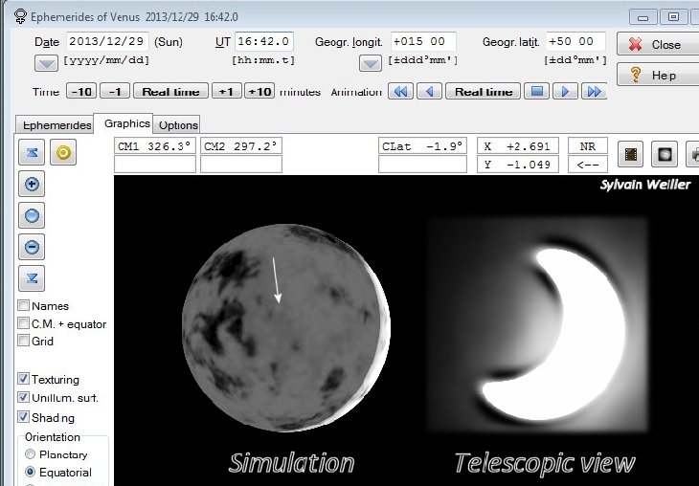Click the planet image snapshot icon

[664, 153]
